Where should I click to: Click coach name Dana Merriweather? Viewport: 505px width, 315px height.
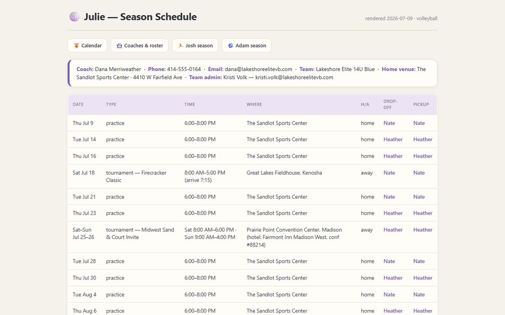pyautogui.click(x=118, y=69)
